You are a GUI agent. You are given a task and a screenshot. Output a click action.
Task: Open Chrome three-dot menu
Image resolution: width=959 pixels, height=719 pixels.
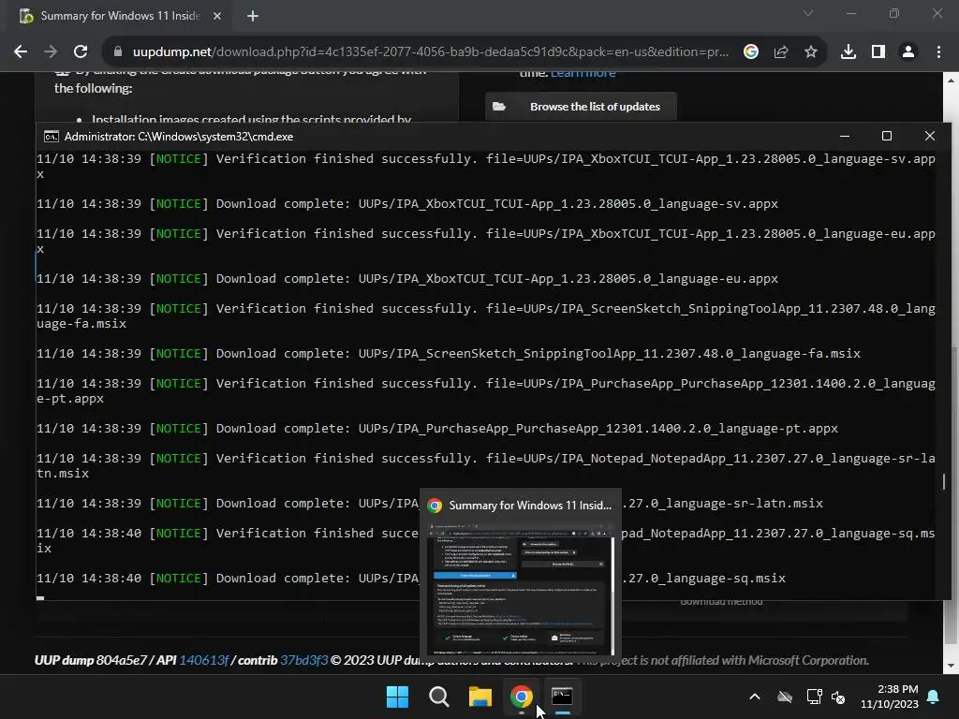click(x=938, y=52)
